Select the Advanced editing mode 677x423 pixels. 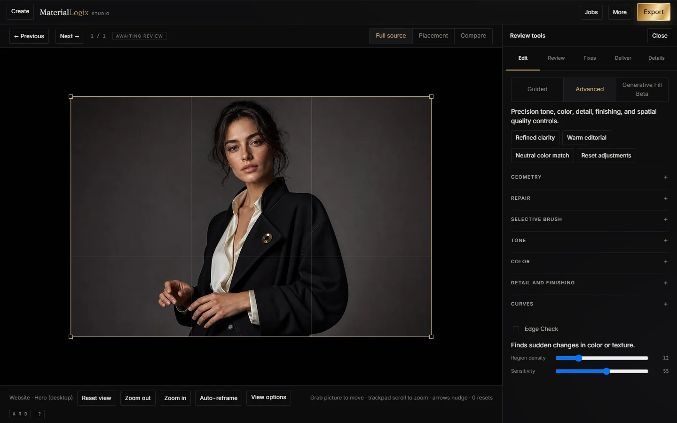pos(590,89)
